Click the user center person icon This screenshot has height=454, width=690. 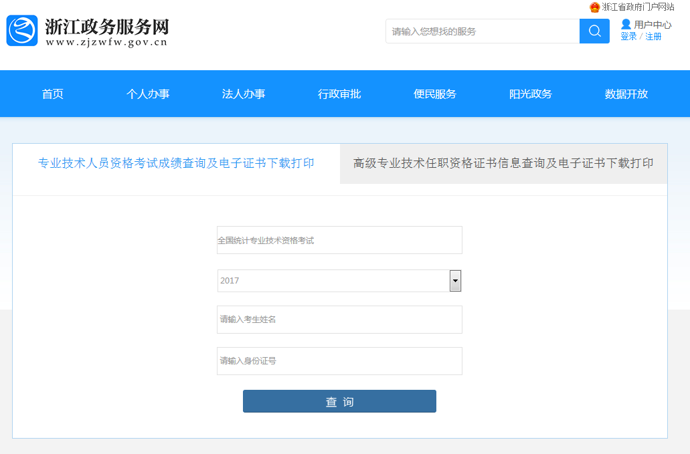click(626, 24)
